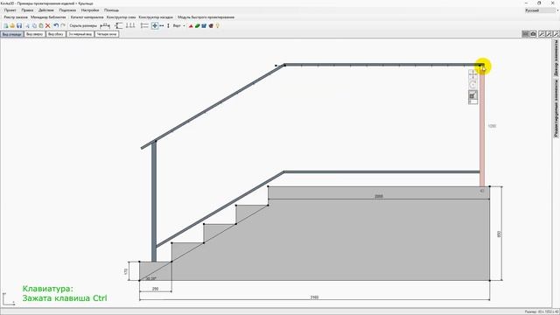Click the open project folder icon
The height and width of the screenshot is (315, 560).
click(x=12, y=25)
